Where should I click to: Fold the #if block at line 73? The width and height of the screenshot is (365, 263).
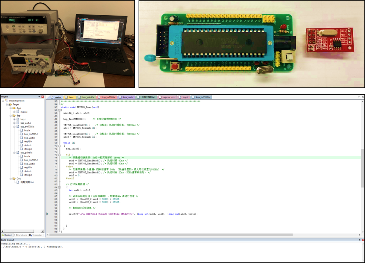59,154
